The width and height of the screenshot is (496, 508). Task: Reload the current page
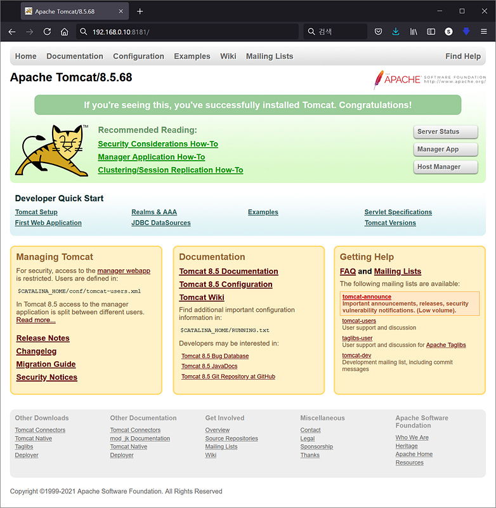click(x=47, y=32)
